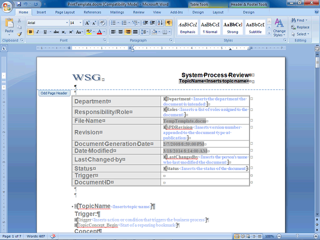The image size is (320, 240).
Task: Undo the last action
Action: [x=25, y=4]
